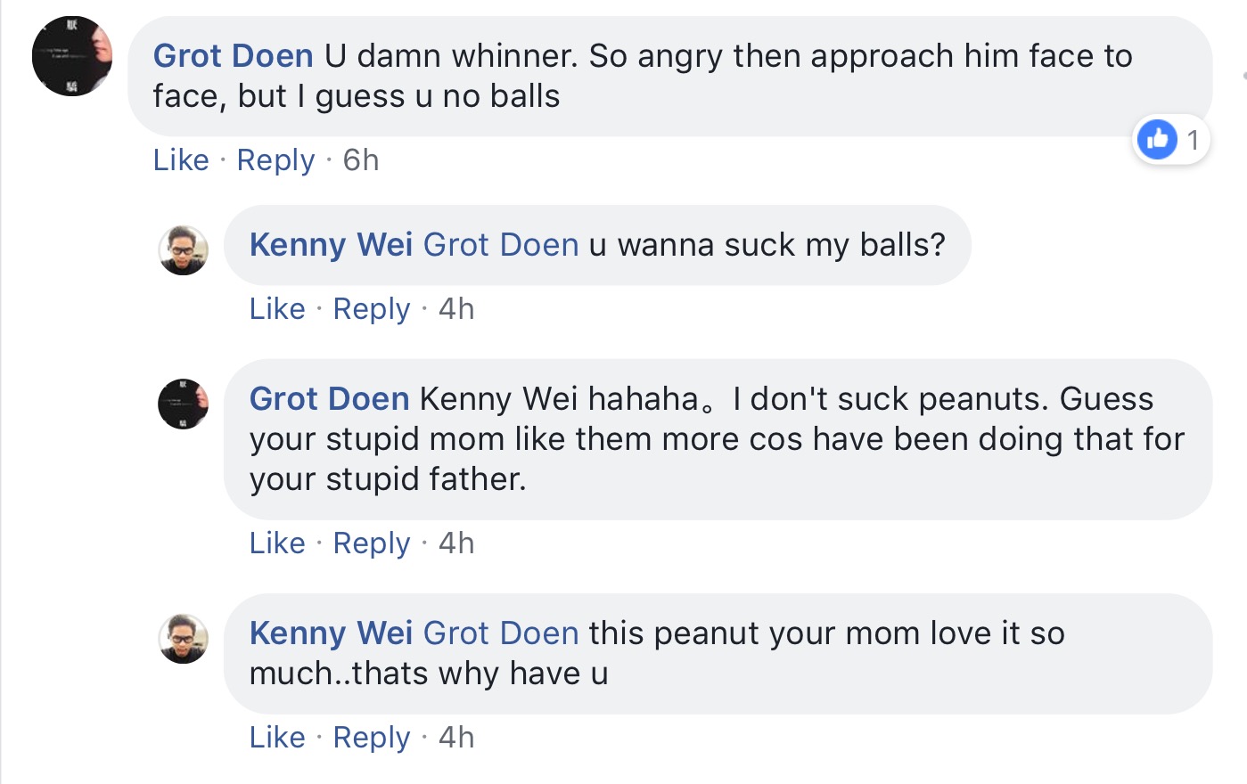Like Kenny Wei's last reply
The height and width of the screenshot is (784, 1247).
click(277, 738)
